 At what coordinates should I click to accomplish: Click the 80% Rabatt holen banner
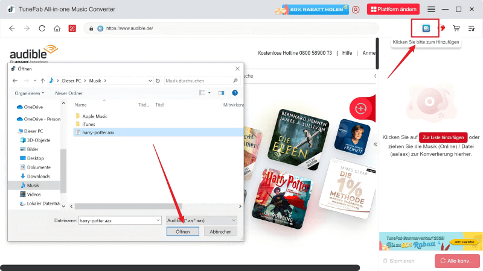click(312, 10)
